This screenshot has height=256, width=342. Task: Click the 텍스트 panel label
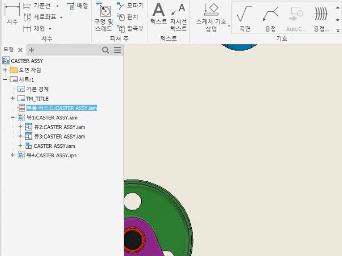(168, 38)
